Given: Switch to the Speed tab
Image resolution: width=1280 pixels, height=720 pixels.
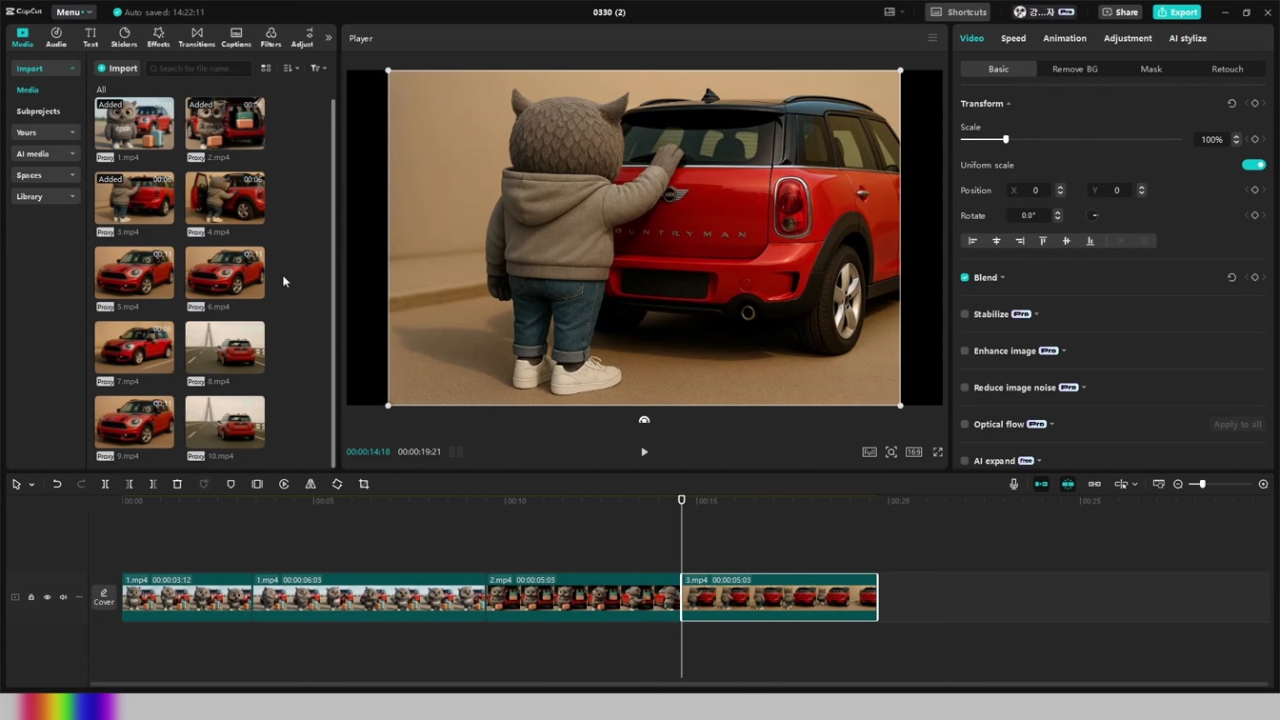Looking at the screenshot, I should click(x=1013, y=38).
